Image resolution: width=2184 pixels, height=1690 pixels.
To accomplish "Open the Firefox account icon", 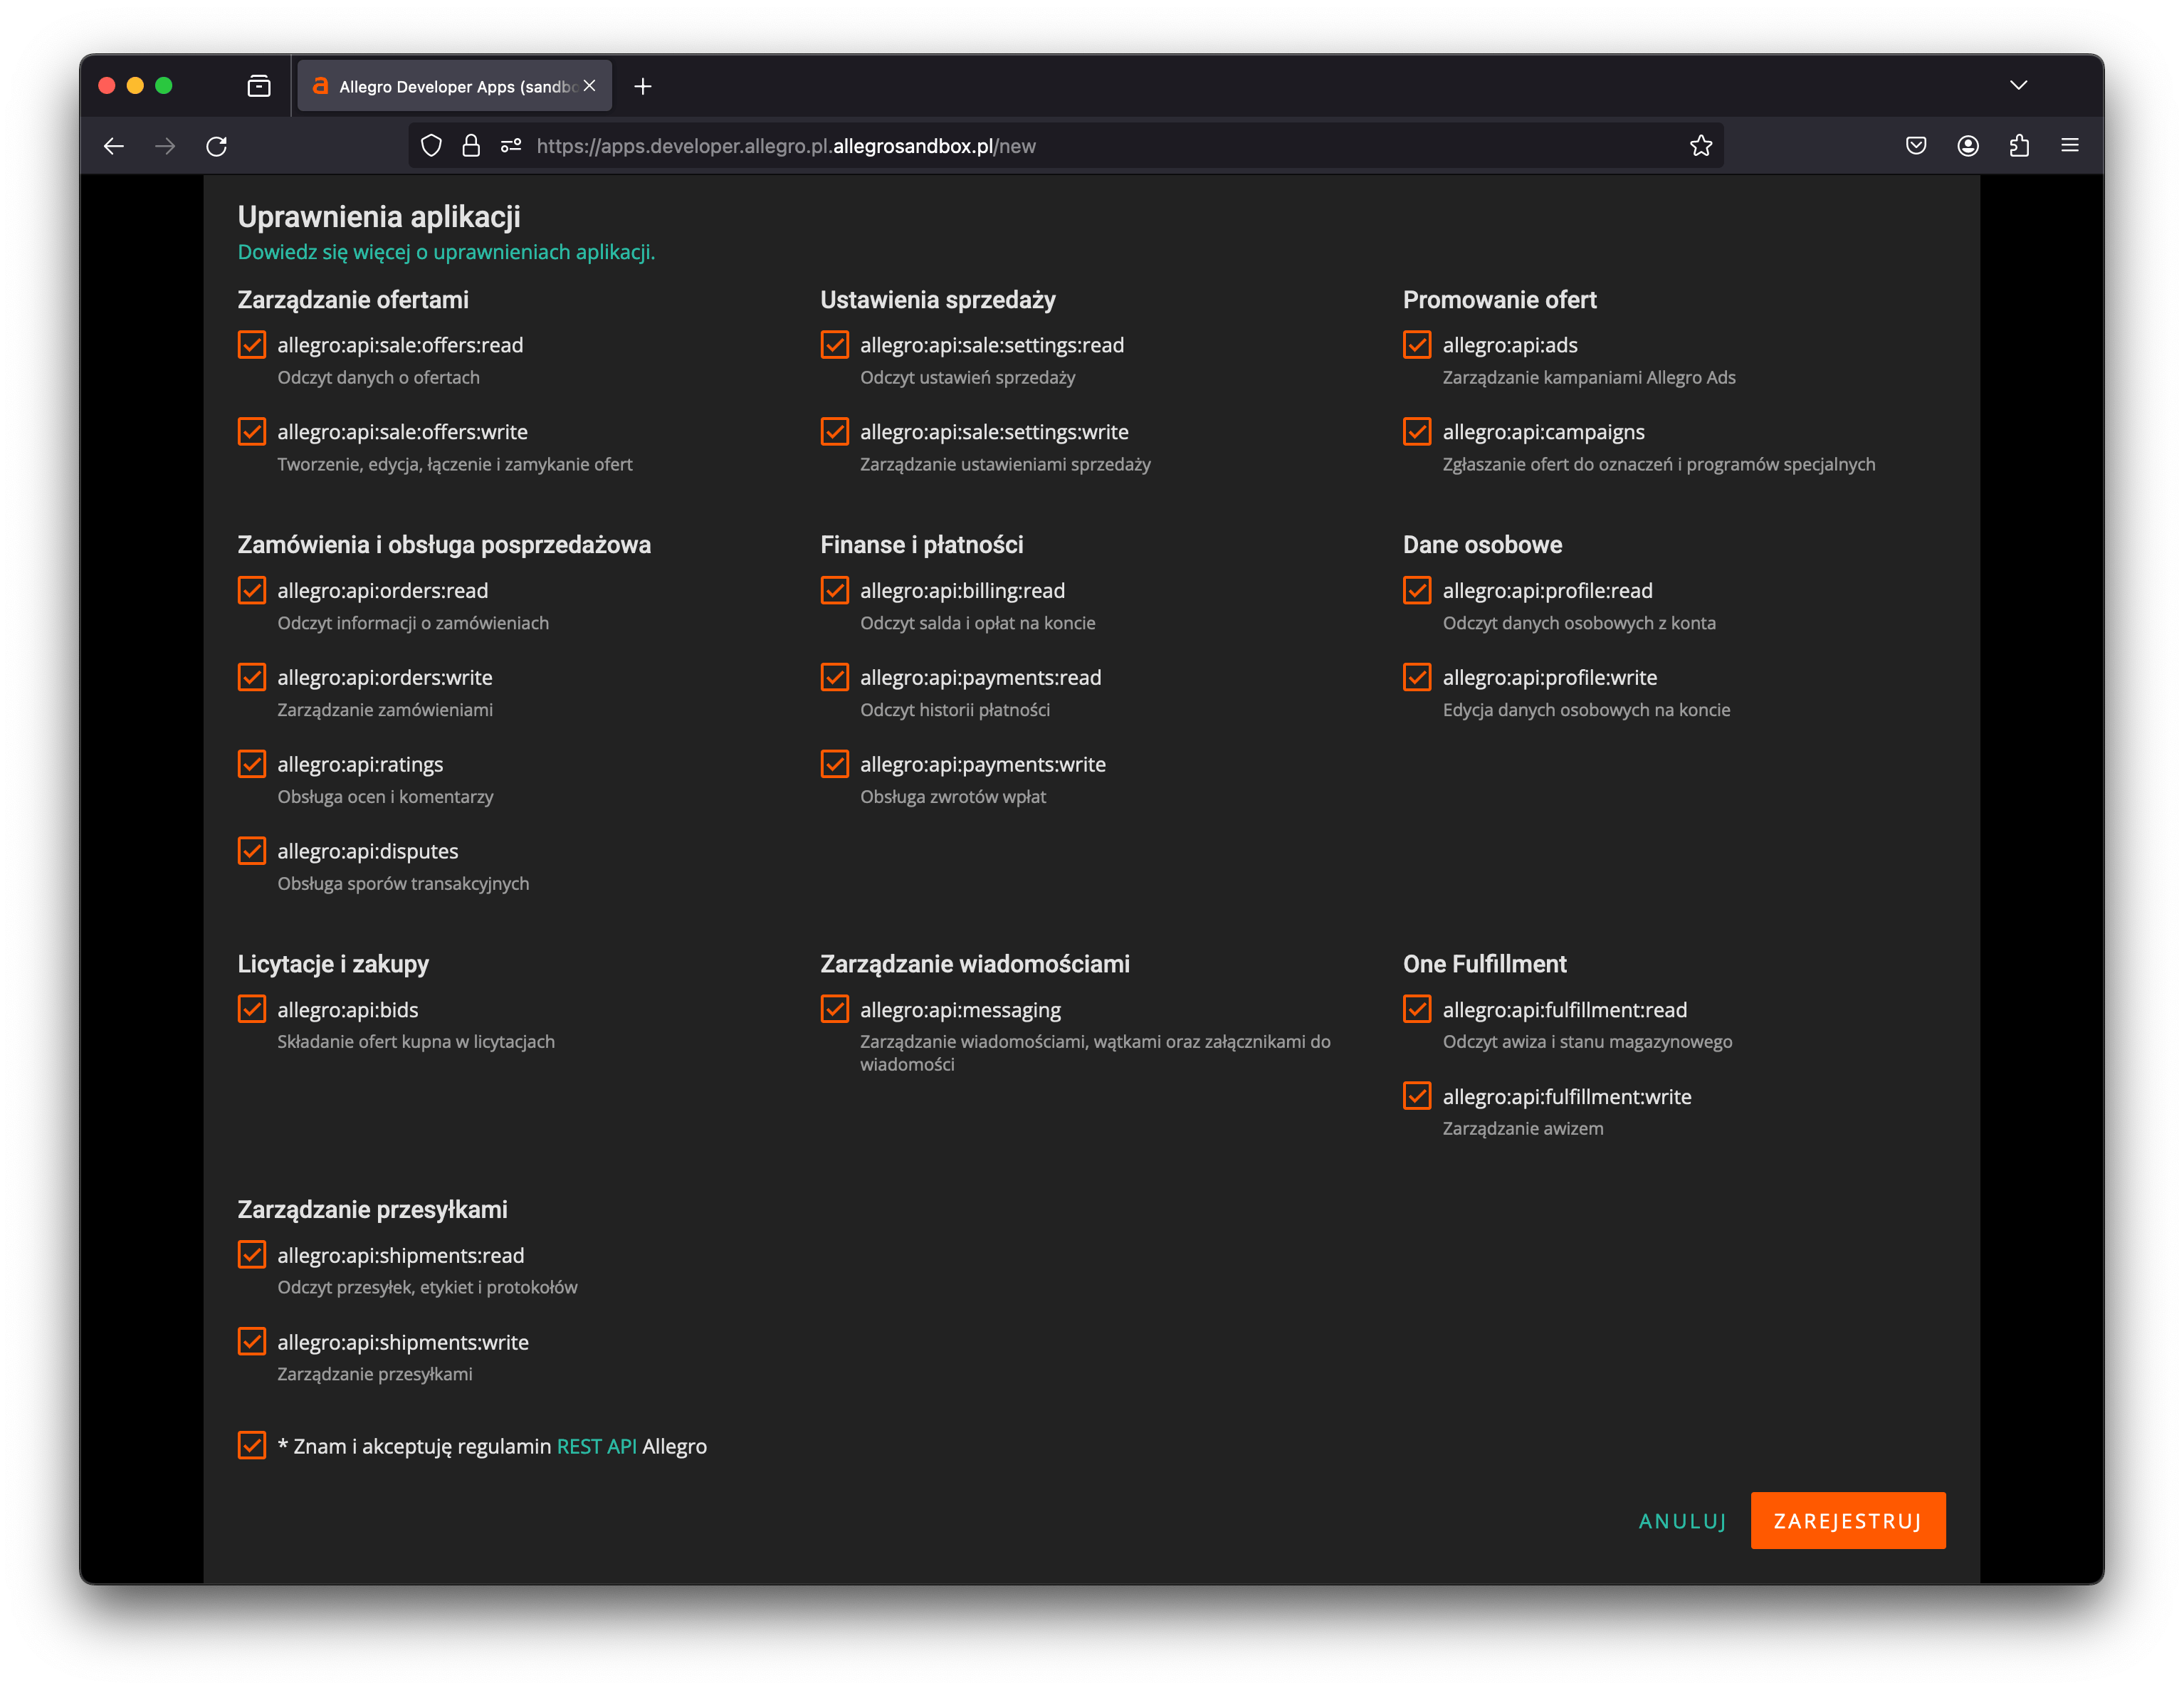I will point(1968,146).
